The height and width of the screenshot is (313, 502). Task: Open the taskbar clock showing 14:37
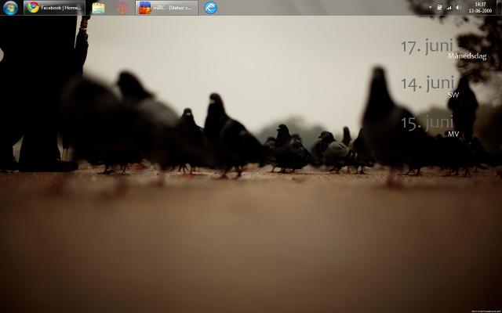[480, 4]
